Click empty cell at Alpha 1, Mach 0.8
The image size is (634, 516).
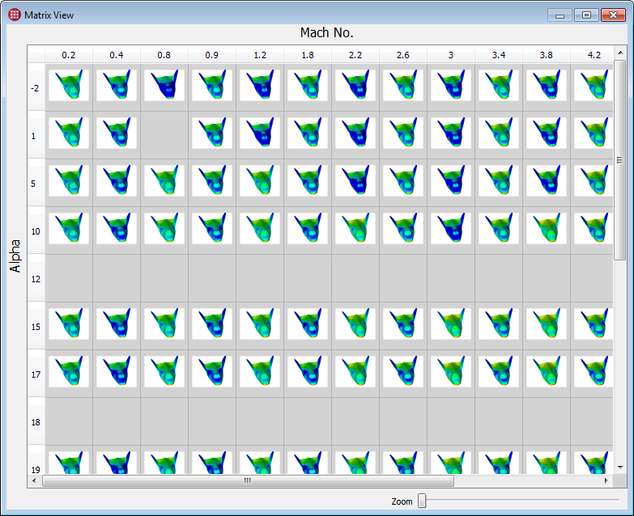[x=164, y=134]
